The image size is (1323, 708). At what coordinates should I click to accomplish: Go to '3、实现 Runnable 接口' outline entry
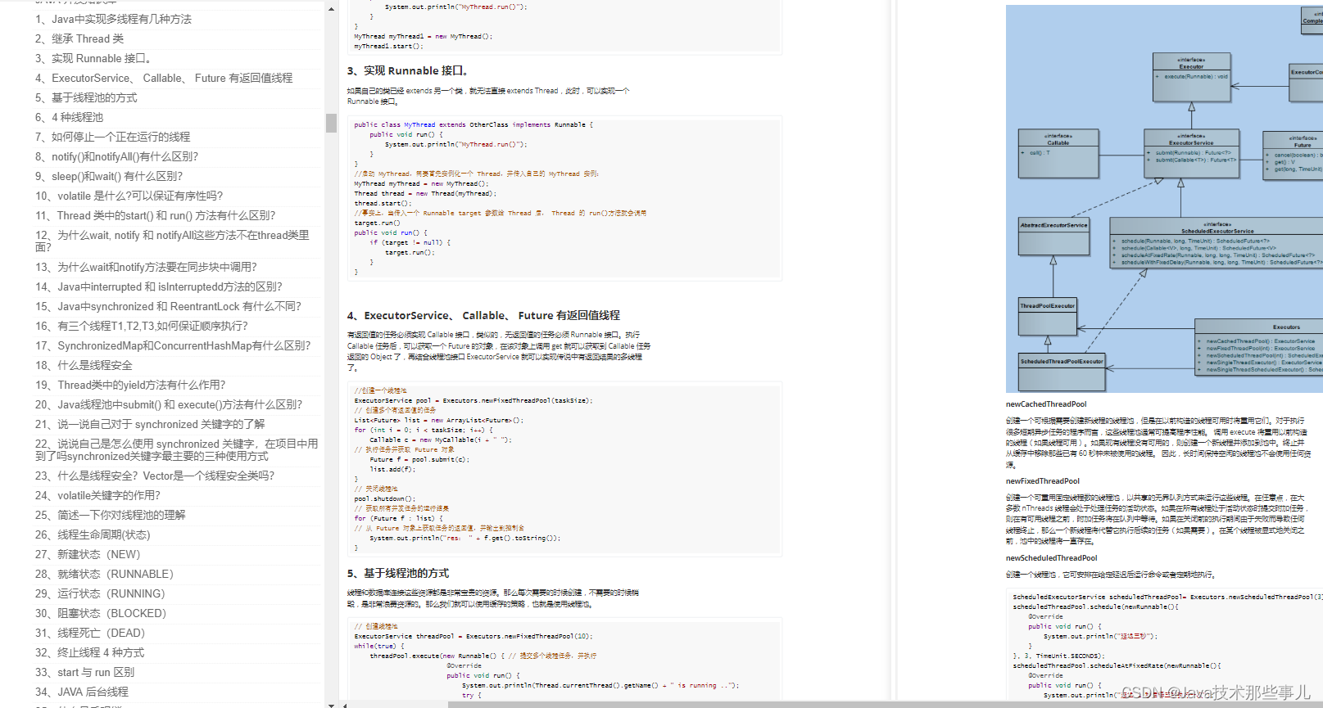[93, 58]
